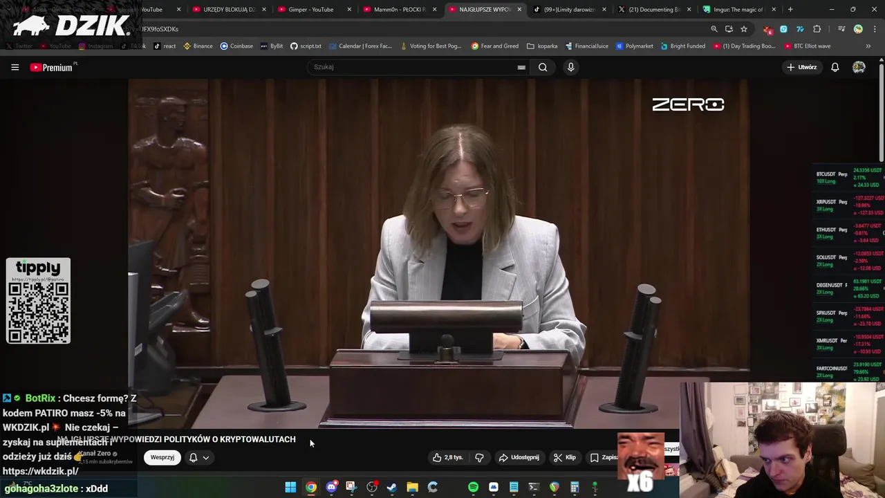Open the Polymarket bookmark
The width and height of the screenshot is (885, 498).
click(x=634, y=46)
